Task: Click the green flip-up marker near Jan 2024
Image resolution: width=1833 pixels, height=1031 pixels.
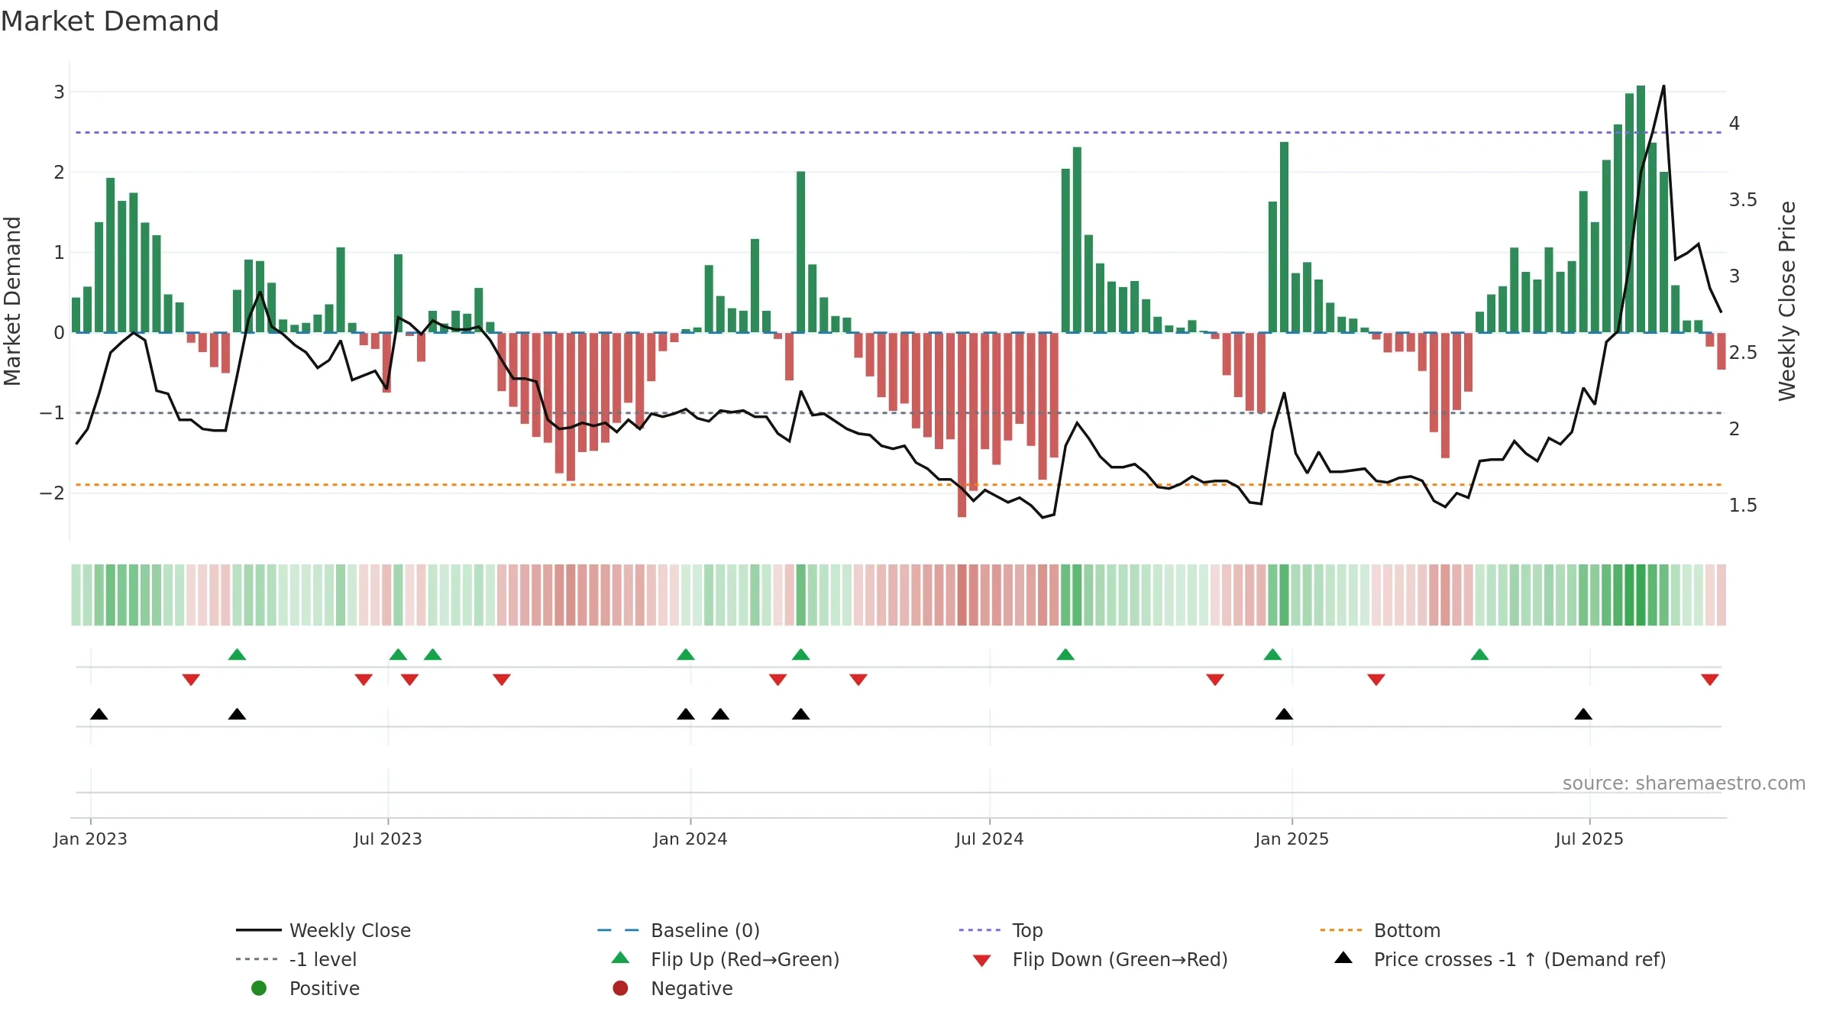Action: 686,654
